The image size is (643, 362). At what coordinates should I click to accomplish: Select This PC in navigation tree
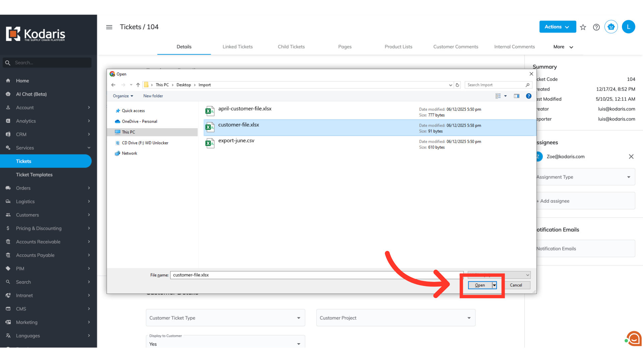pos(128,132)
